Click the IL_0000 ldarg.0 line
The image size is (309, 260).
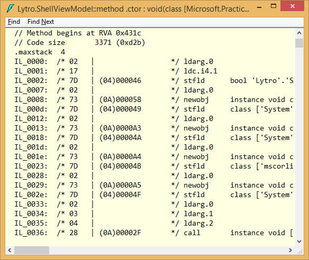pos(114,62)
